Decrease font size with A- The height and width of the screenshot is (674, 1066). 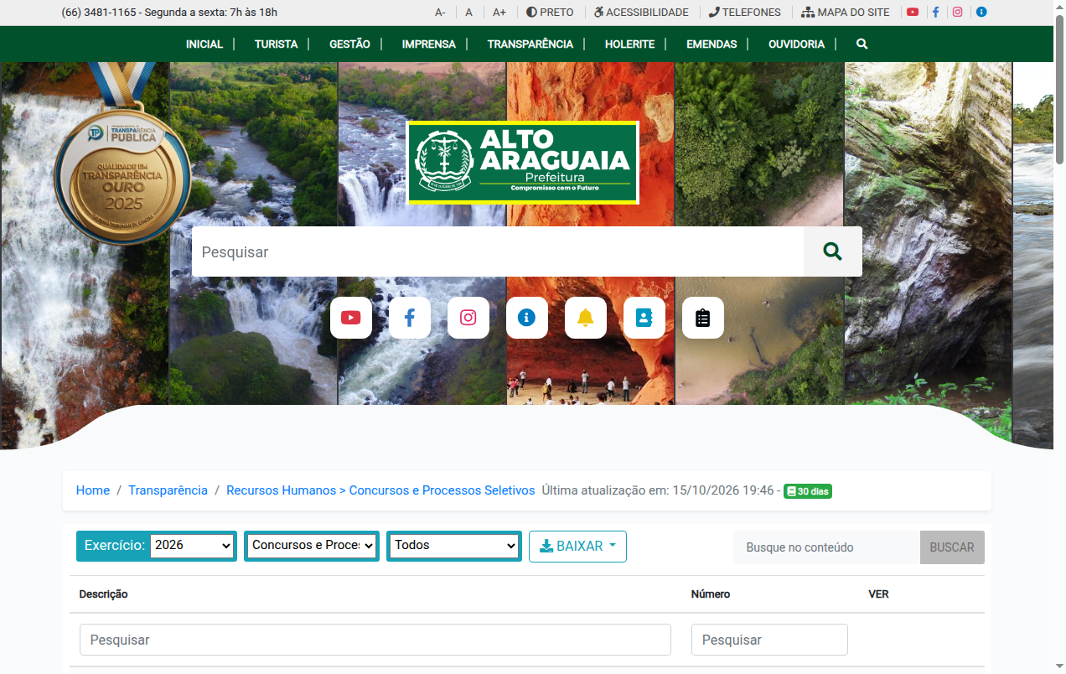click(x=440, y=13)
